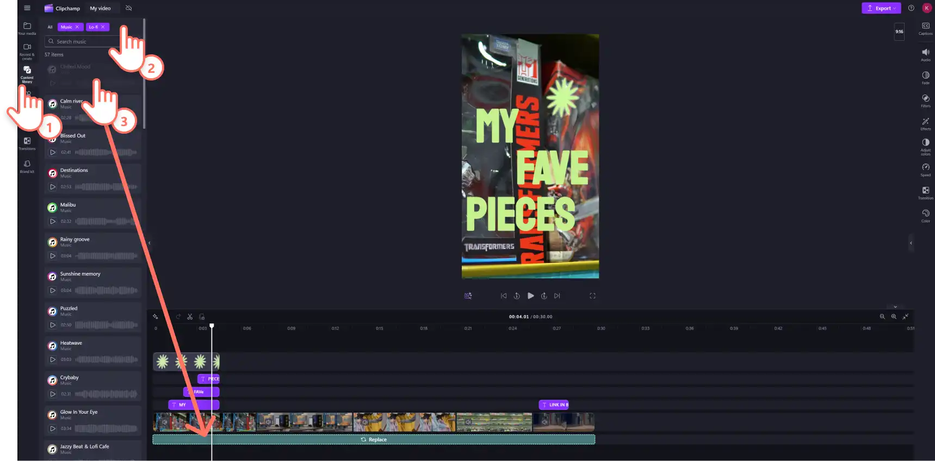The height and width of the screenshot is (461, 935).
Task: Open the Brand kit sidebar icon
Action: [x=27, y=166]
